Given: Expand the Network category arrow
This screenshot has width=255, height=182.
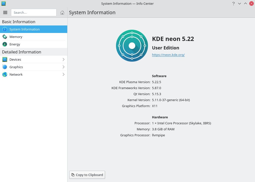Looking at the screenshot, I should click(x=63, y=74).
